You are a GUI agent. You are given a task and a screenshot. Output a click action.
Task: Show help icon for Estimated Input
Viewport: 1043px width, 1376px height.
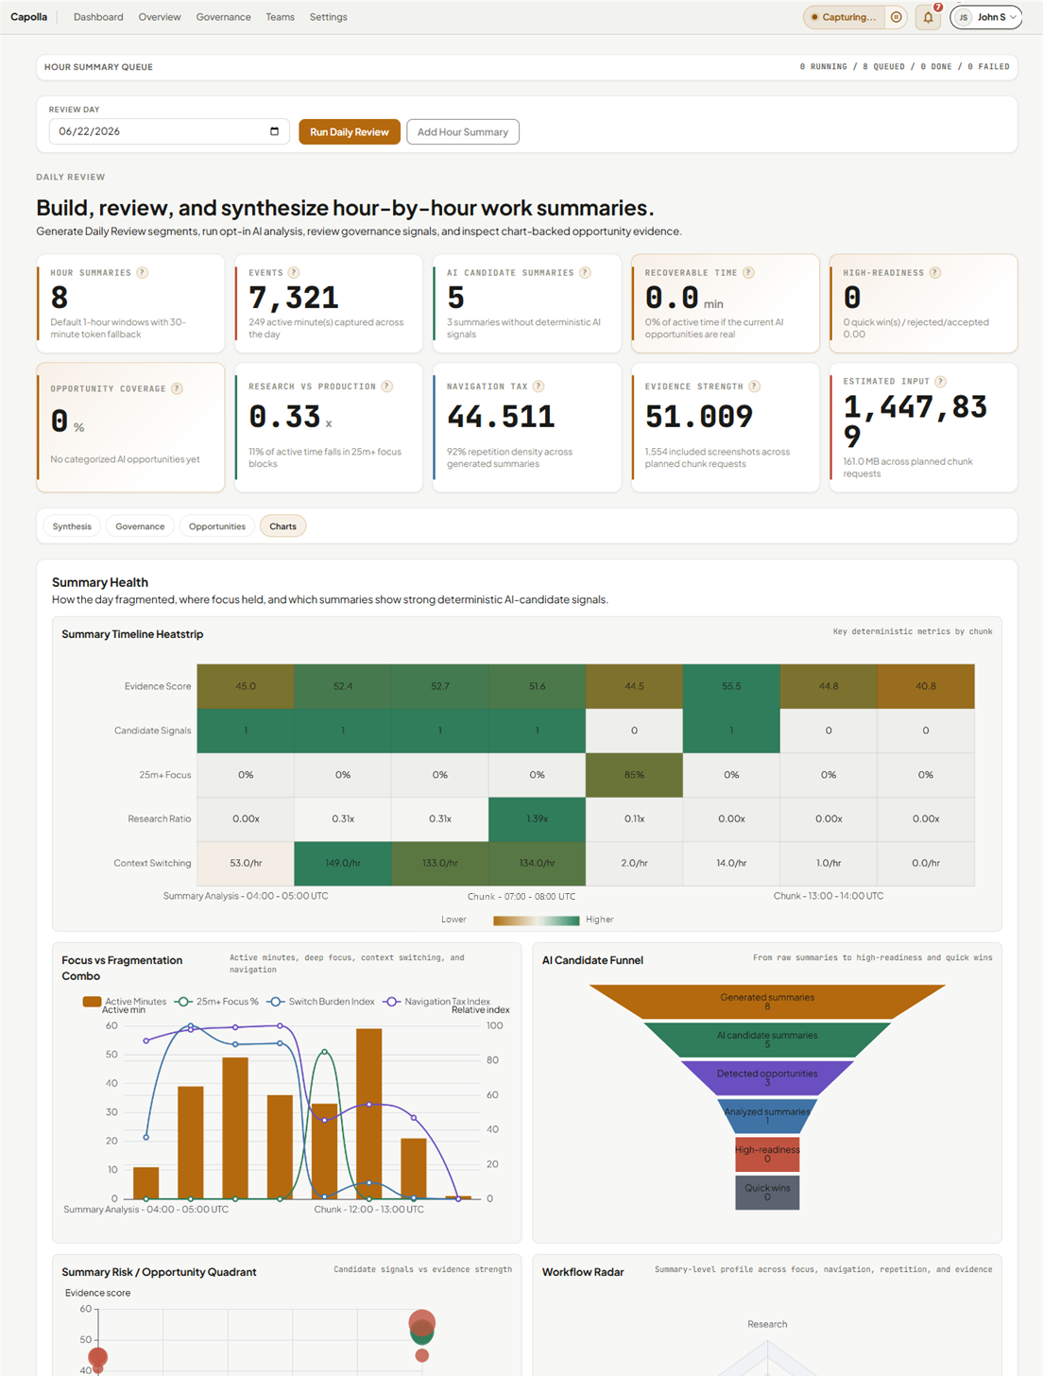(940, 381)
